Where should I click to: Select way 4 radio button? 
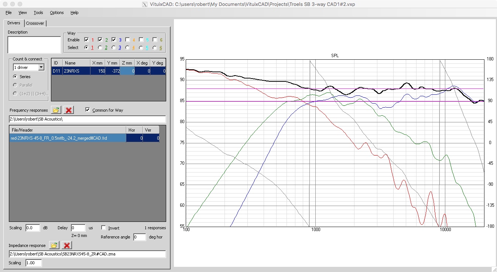coord(127,48)
